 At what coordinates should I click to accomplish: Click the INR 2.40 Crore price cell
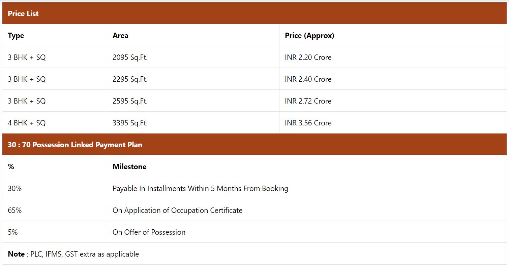point(308,79)
